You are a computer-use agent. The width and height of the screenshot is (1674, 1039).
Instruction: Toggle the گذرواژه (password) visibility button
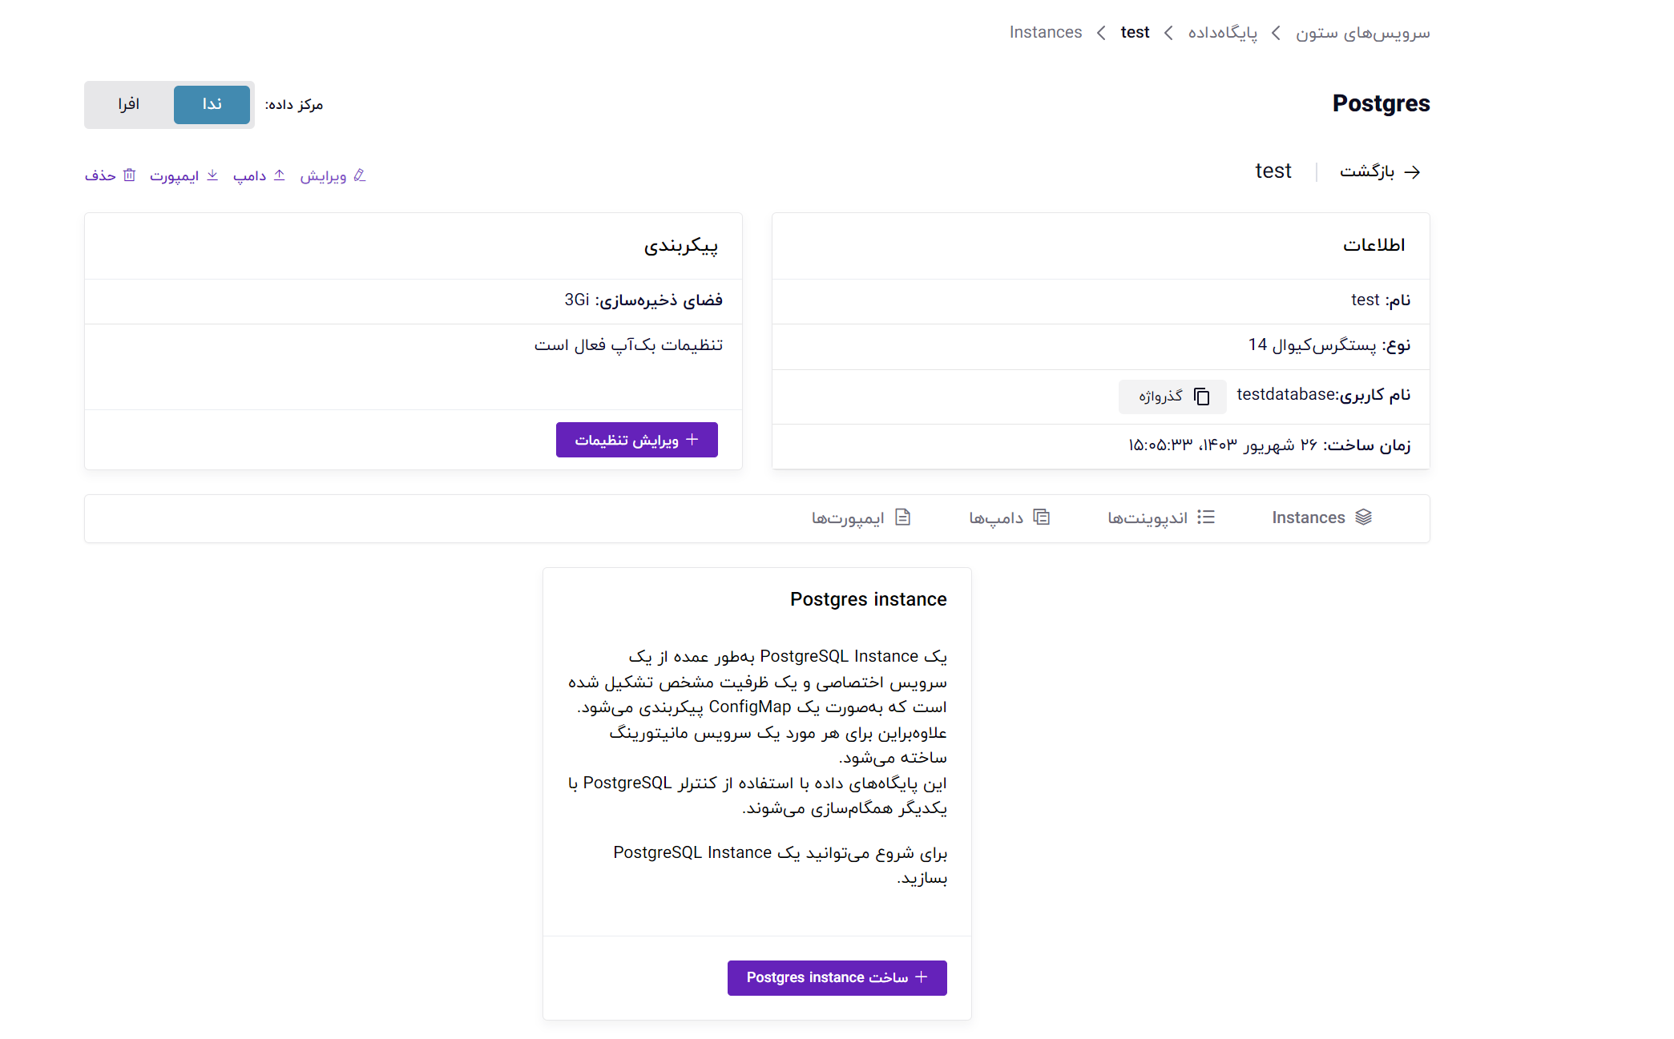[x=1168, y=395]
